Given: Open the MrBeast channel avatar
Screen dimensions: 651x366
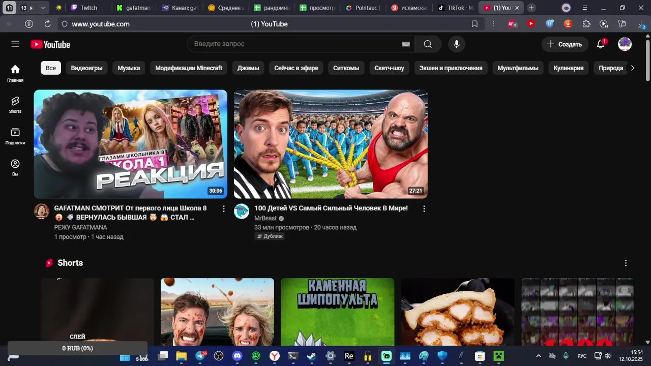Looking at the screenshot, I should 242,211.
